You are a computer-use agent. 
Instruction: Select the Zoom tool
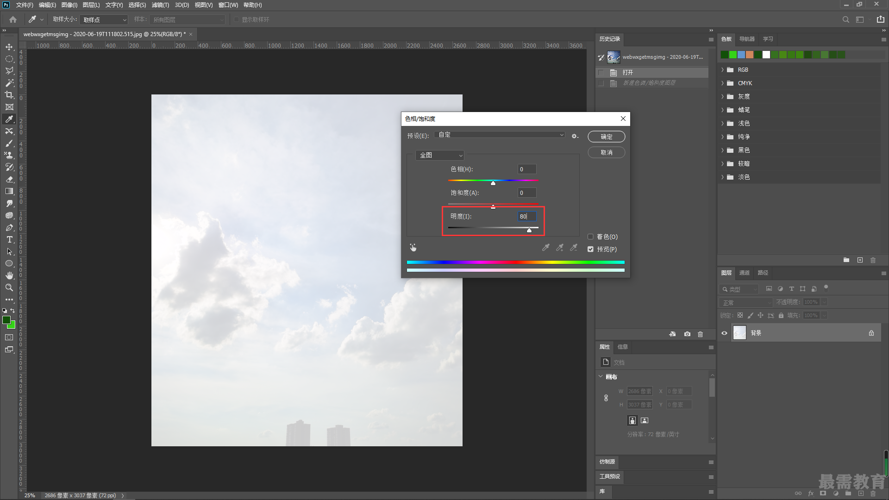(9, 287)
